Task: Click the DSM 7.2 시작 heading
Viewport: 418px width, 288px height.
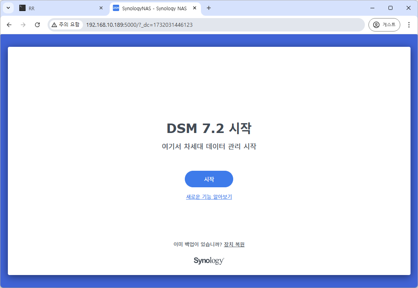Action: point(209,128)
